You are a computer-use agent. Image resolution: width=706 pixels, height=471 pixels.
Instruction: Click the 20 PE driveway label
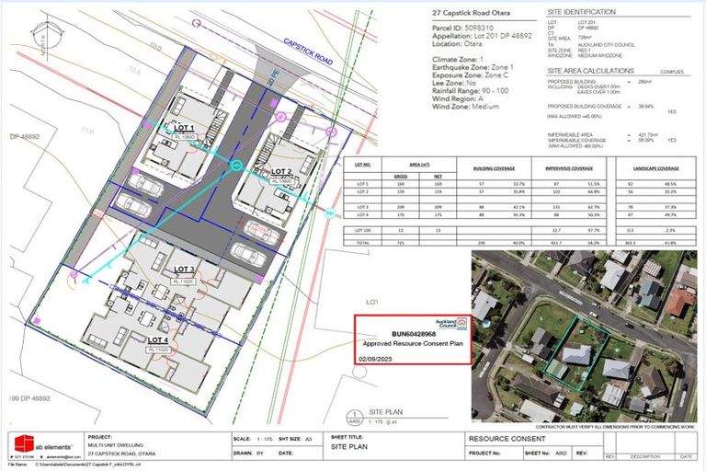[x=274, y=78]
